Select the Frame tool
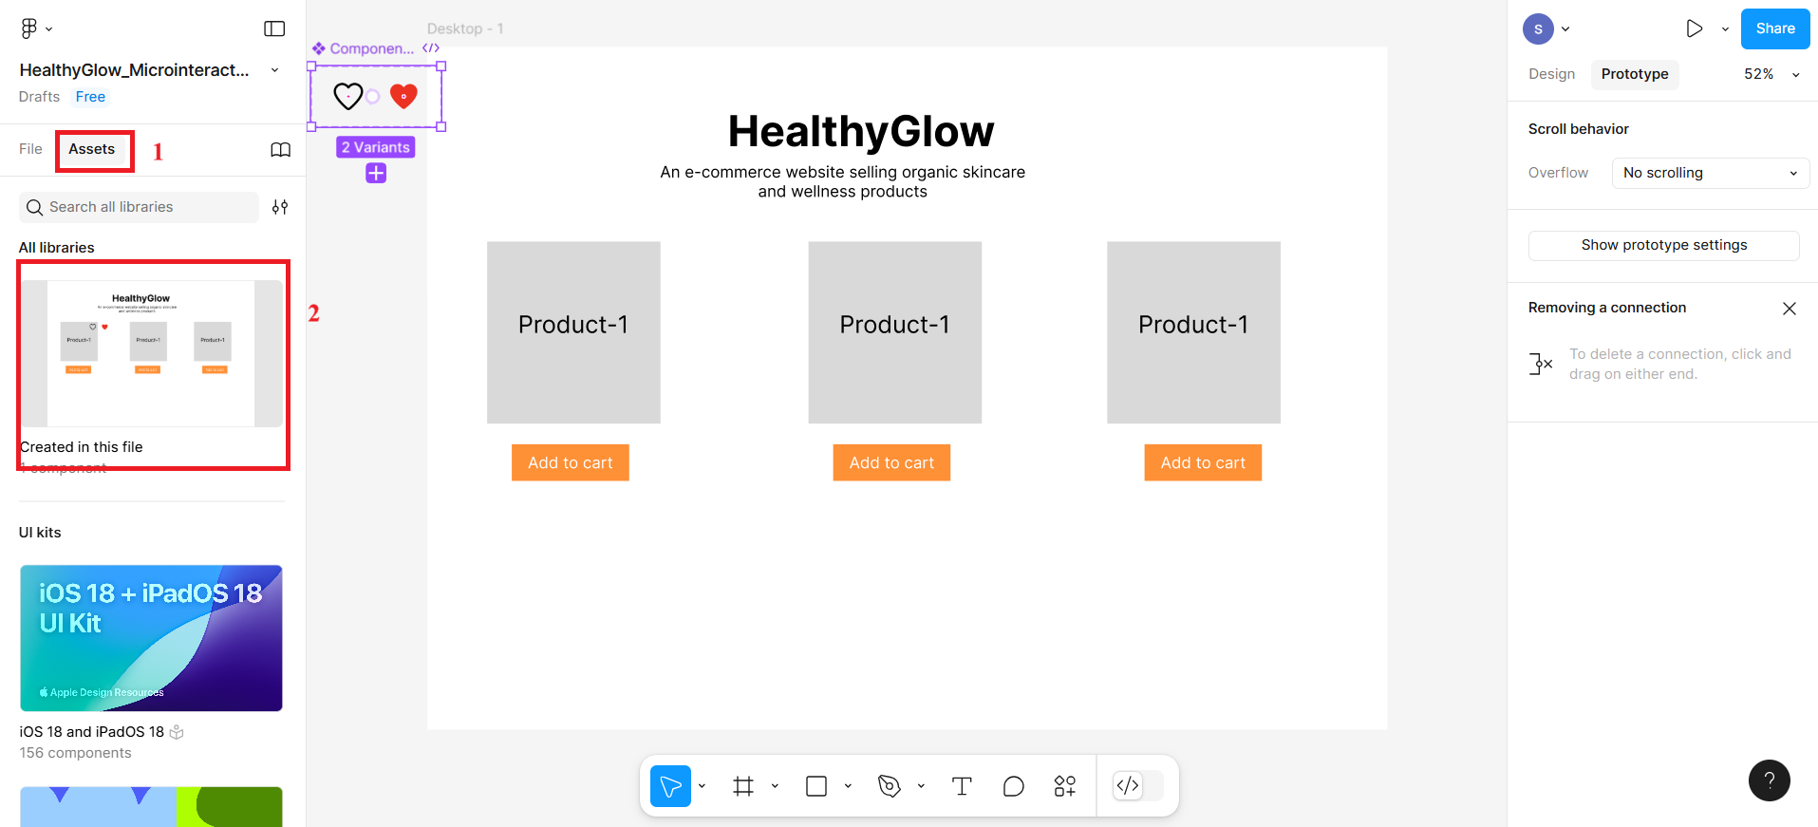The image size is (1818, 827). click(743, 786)
